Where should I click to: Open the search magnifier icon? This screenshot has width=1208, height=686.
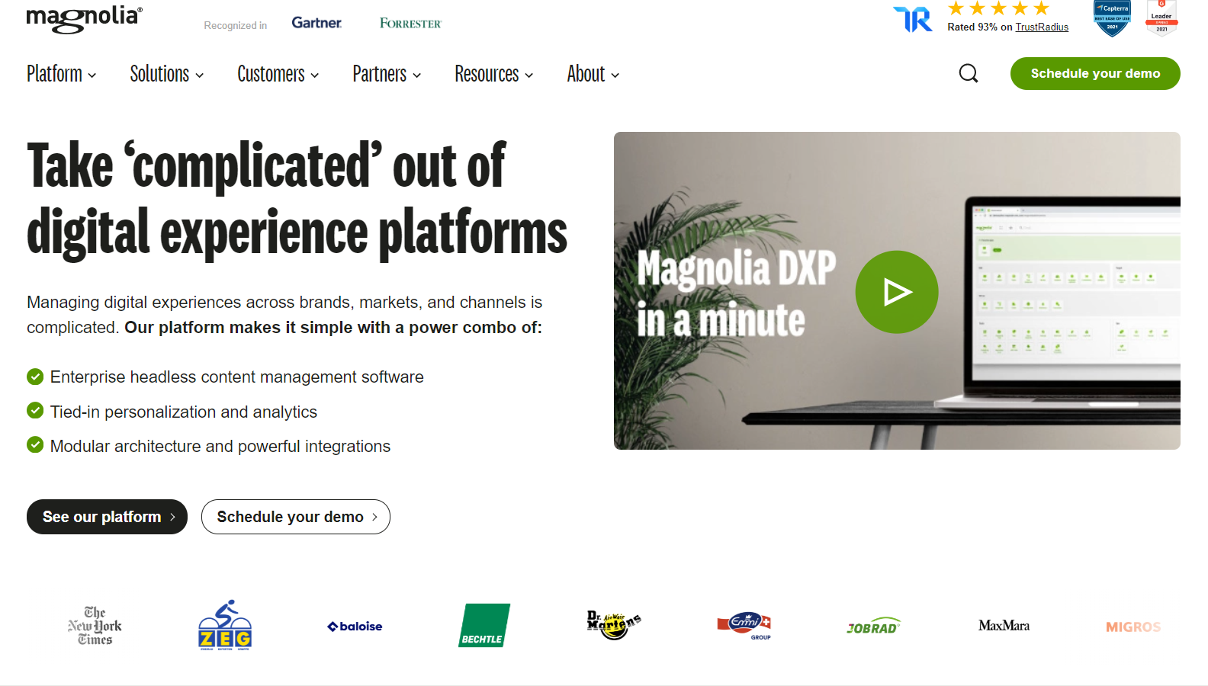(969, 73)
